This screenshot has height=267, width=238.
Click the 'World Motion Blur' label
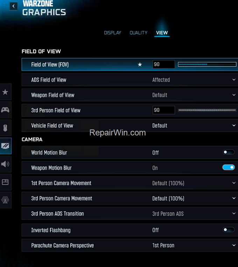pyautogui.click(x=49, y=153)
